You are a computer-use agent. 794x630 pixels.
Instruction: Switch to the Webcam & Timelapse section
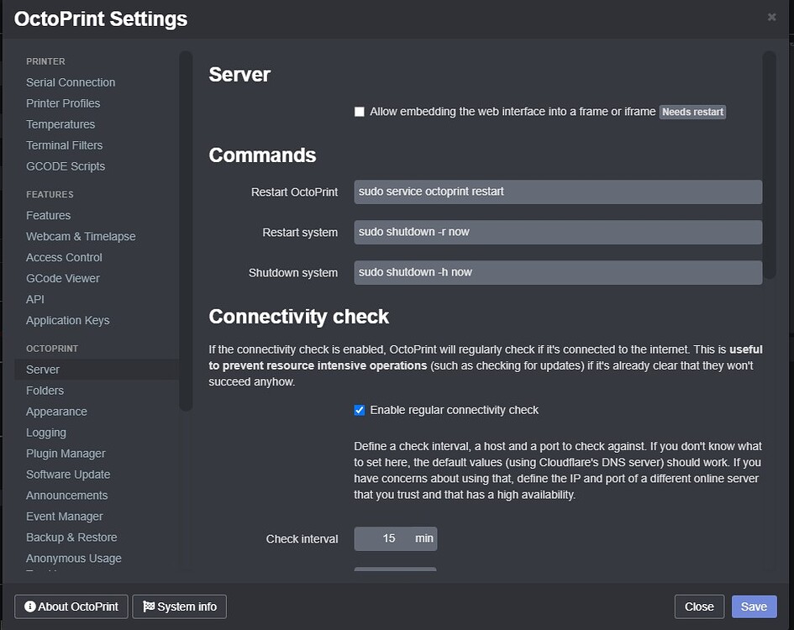[81, 236]
